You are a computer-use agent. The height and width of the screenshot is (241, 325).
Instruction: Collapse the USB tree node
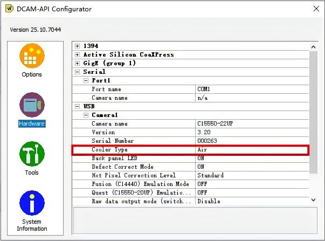(x=77, y=106)
